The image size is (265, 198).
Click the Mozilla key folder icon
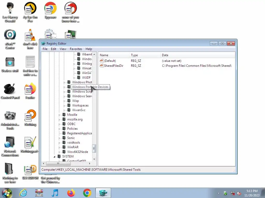(x=64, y=115)
